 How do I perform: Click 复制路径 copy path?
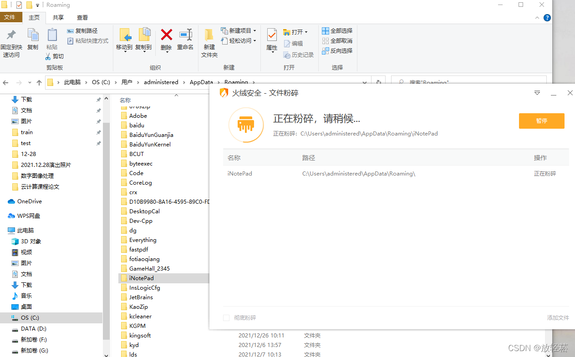click(82, 31)
